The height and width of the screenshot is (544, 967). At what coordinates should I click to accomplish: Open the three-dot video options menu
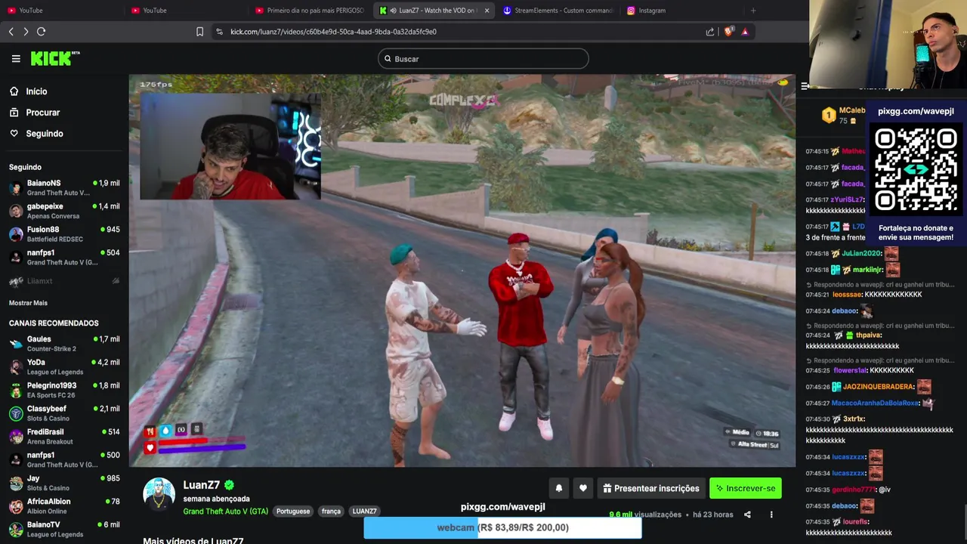[x=771, y=515]
